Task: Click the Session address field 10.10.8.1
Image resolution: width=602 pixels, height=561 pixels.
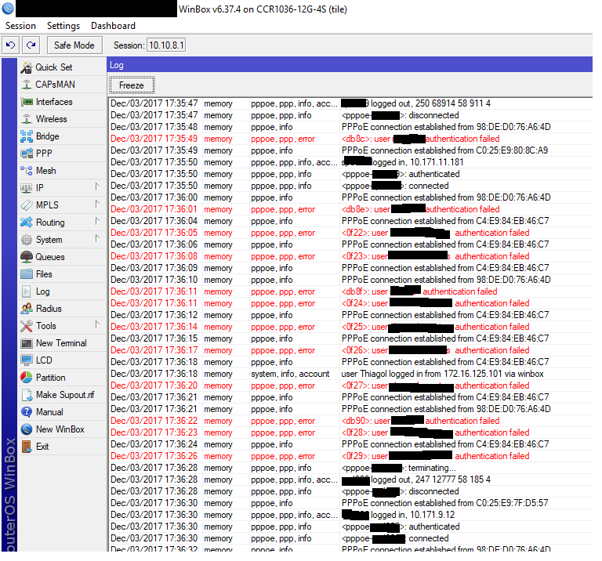Action: (166, 45)
